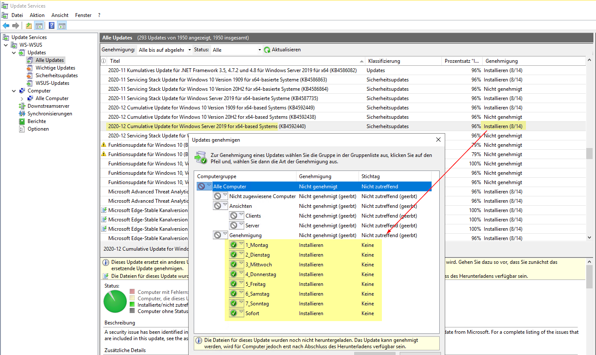
Task: Select the Update Services root node
Action: pos(29,37)
